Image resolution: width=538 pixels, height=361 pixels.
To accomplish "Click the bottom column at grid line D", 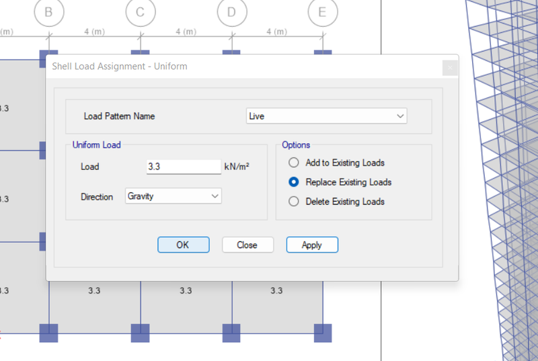I will pyautogui.click(x=231, y=333).
